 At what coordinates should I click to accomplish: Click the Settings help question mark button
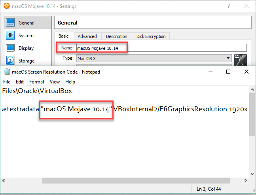[x=228, y=6]
